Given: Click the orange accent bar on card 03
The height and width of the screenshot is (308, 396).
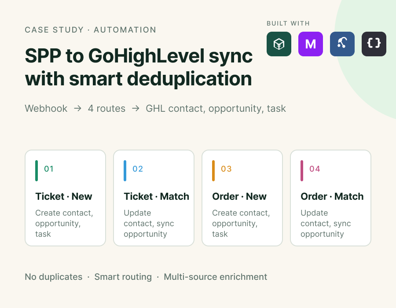Looking at the screenshot, I should tap(213, 171).
